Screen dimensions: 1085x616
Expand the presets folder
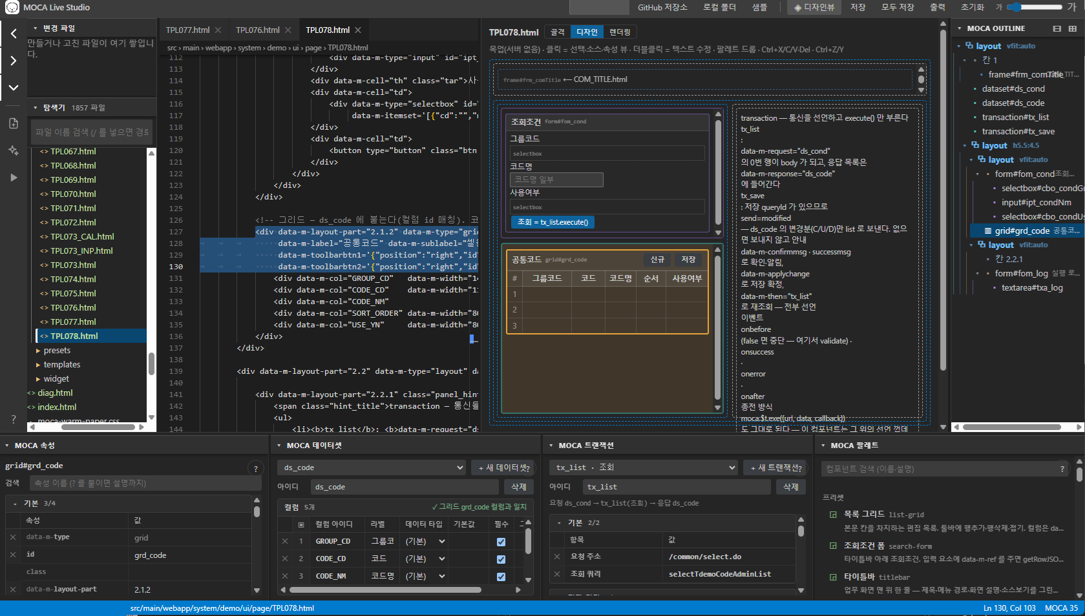pos(38,351)
